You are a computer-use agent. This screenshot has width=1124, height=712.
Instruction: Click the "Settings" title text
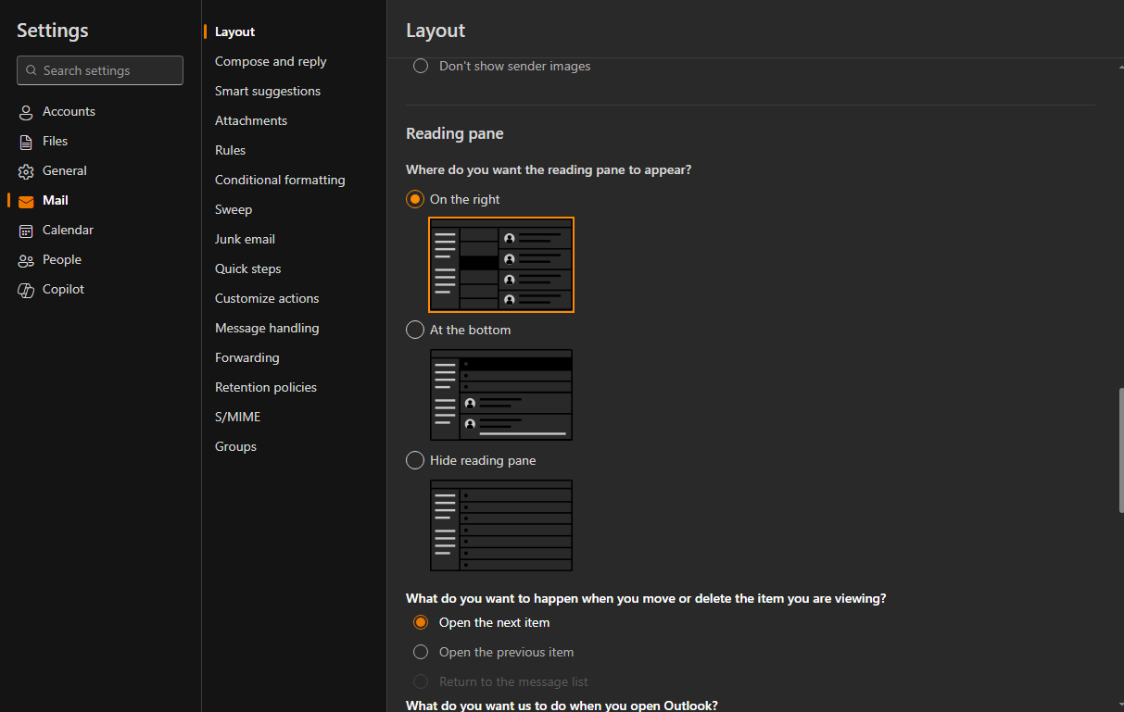click(x=53, y=31)
